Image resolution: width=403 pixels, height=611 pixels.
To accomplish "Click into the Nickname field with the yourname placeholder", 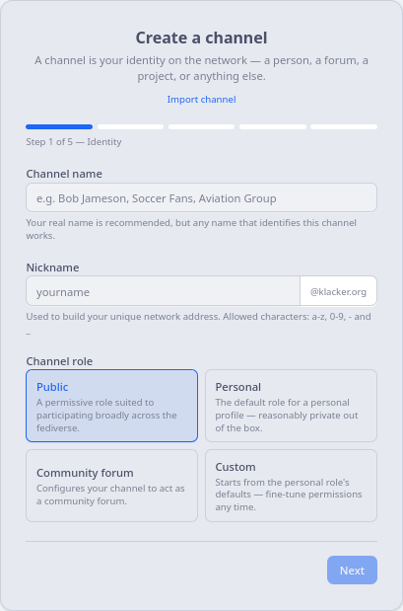I will tap(163, 291).
